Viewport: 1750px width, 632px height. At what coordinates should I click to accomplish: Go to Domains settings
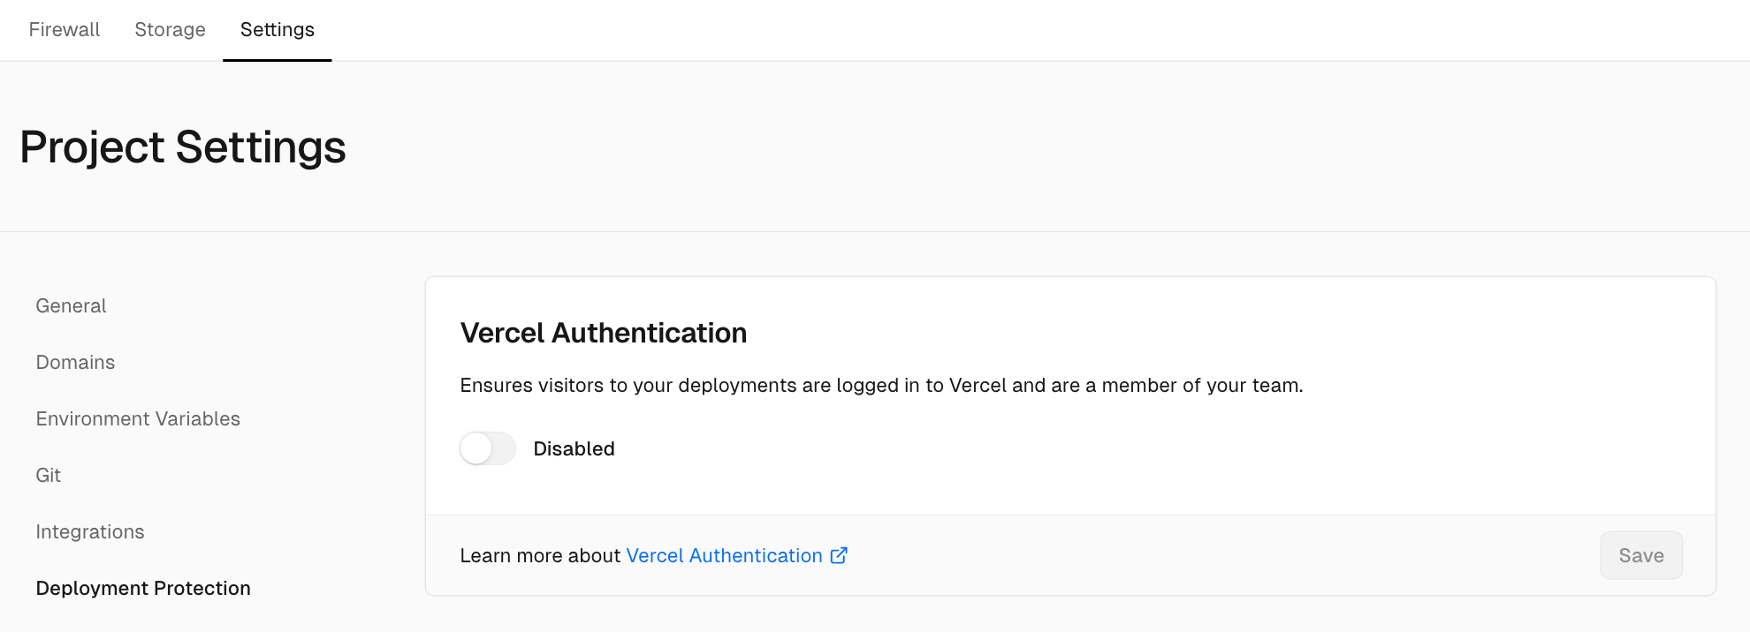tap(75, 362)
